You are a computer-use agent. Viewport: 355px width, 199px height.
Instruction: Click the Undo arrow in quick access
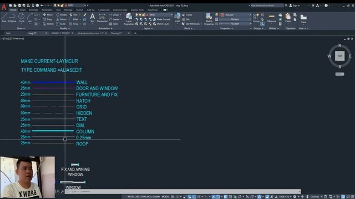(42, 5)
